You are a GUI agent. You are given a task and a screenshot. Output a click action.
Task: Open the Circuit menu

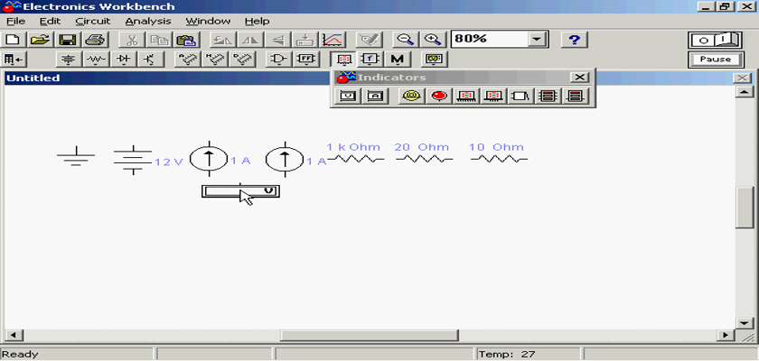point(93,22)
